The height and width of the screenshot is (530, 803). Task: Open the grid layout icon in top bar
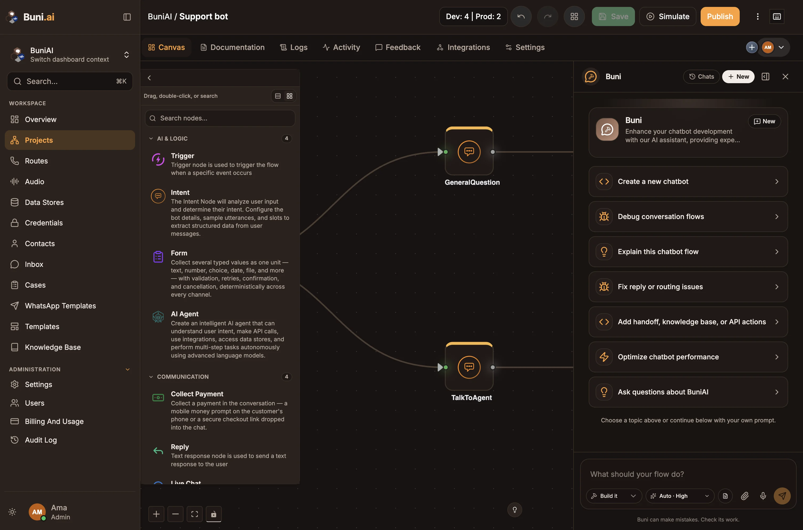click(574, 16)
